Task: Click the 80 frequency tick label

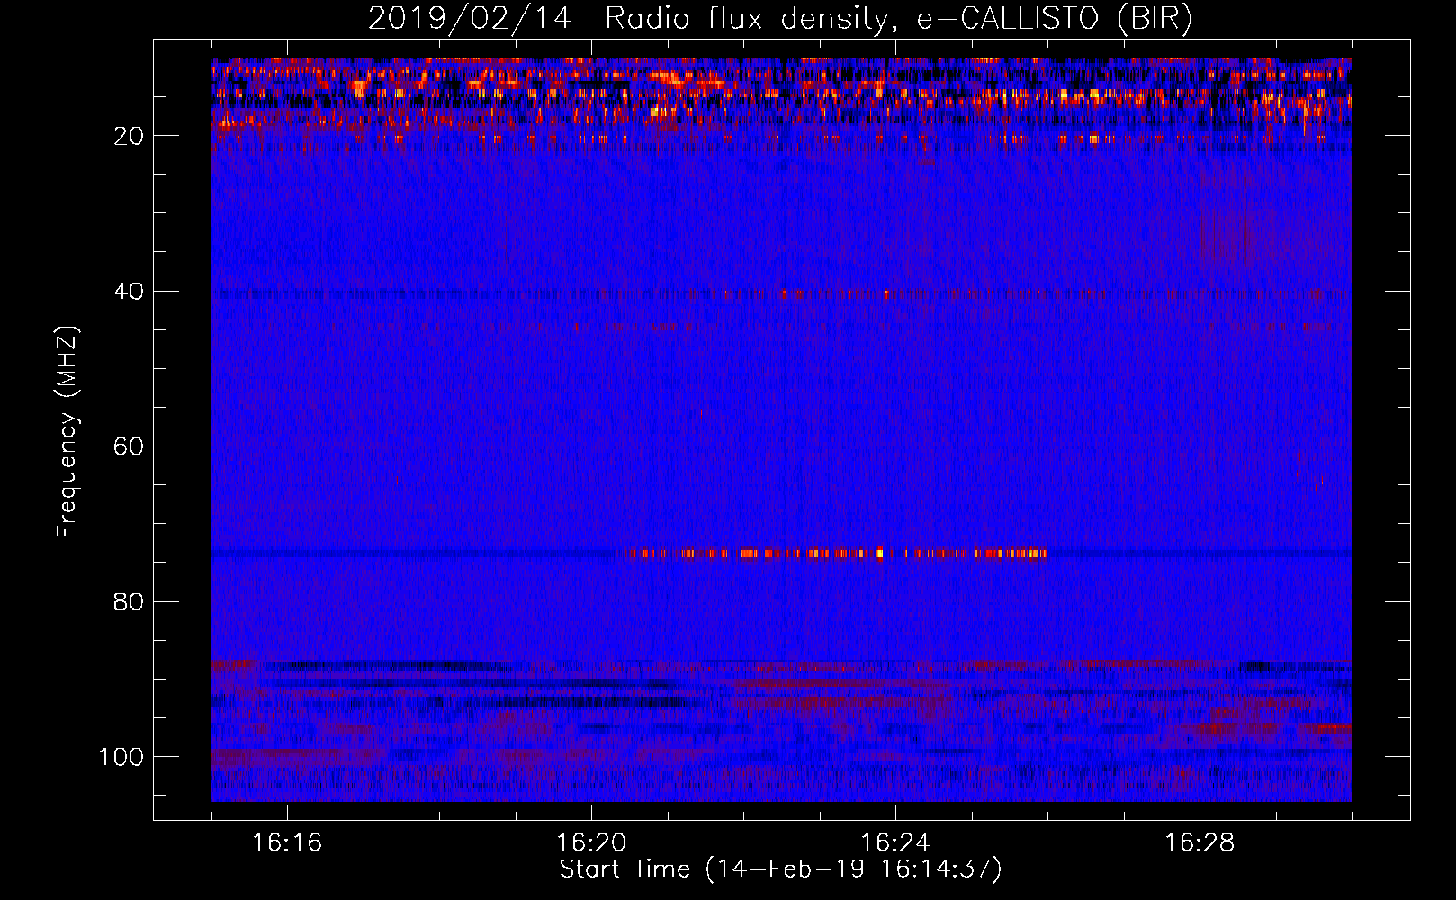Action: pyautogui.click(x=129, y=601)
